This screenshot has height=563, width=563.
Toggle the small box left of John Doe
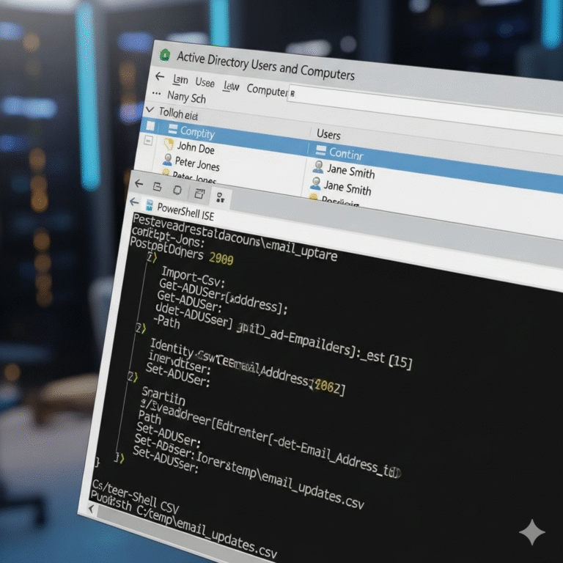pos(149,141)
